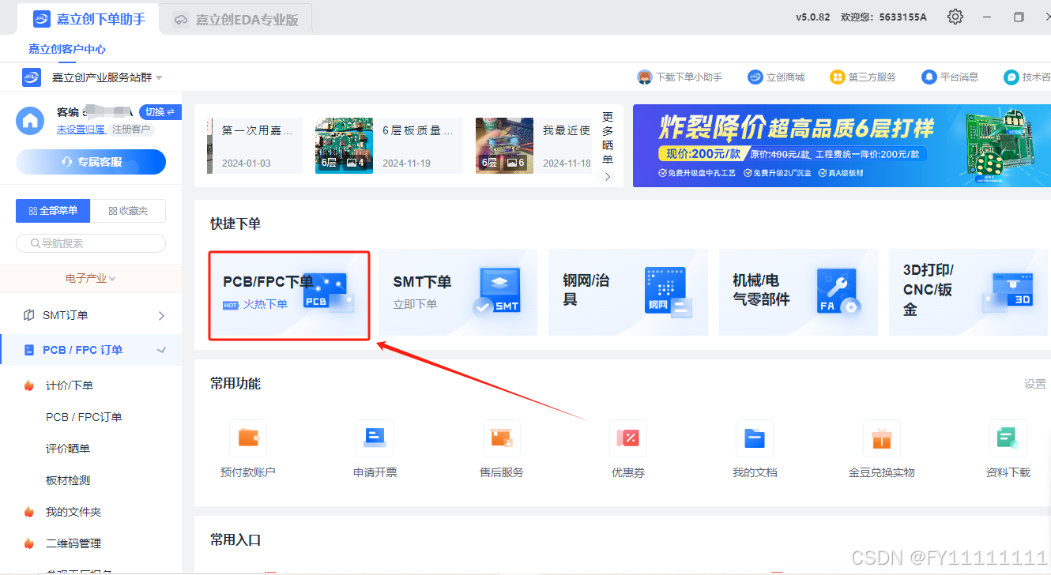Click the user home avatar icon
Screen dimensions: 1051x575
click(x=31, y=120)
